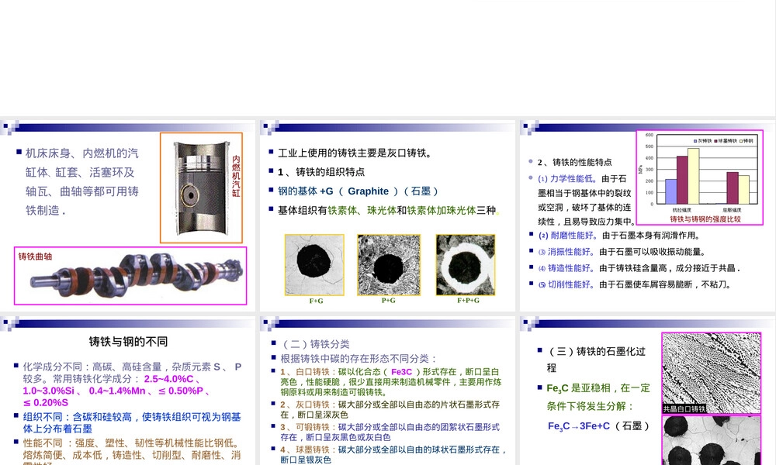
Task: Click the cast iron crankshaft picture
Action: pos(130,276)
